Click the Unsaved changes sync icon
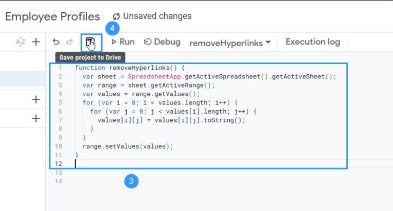The height and width of the screenshot is (211, 393). coord(116,16)
